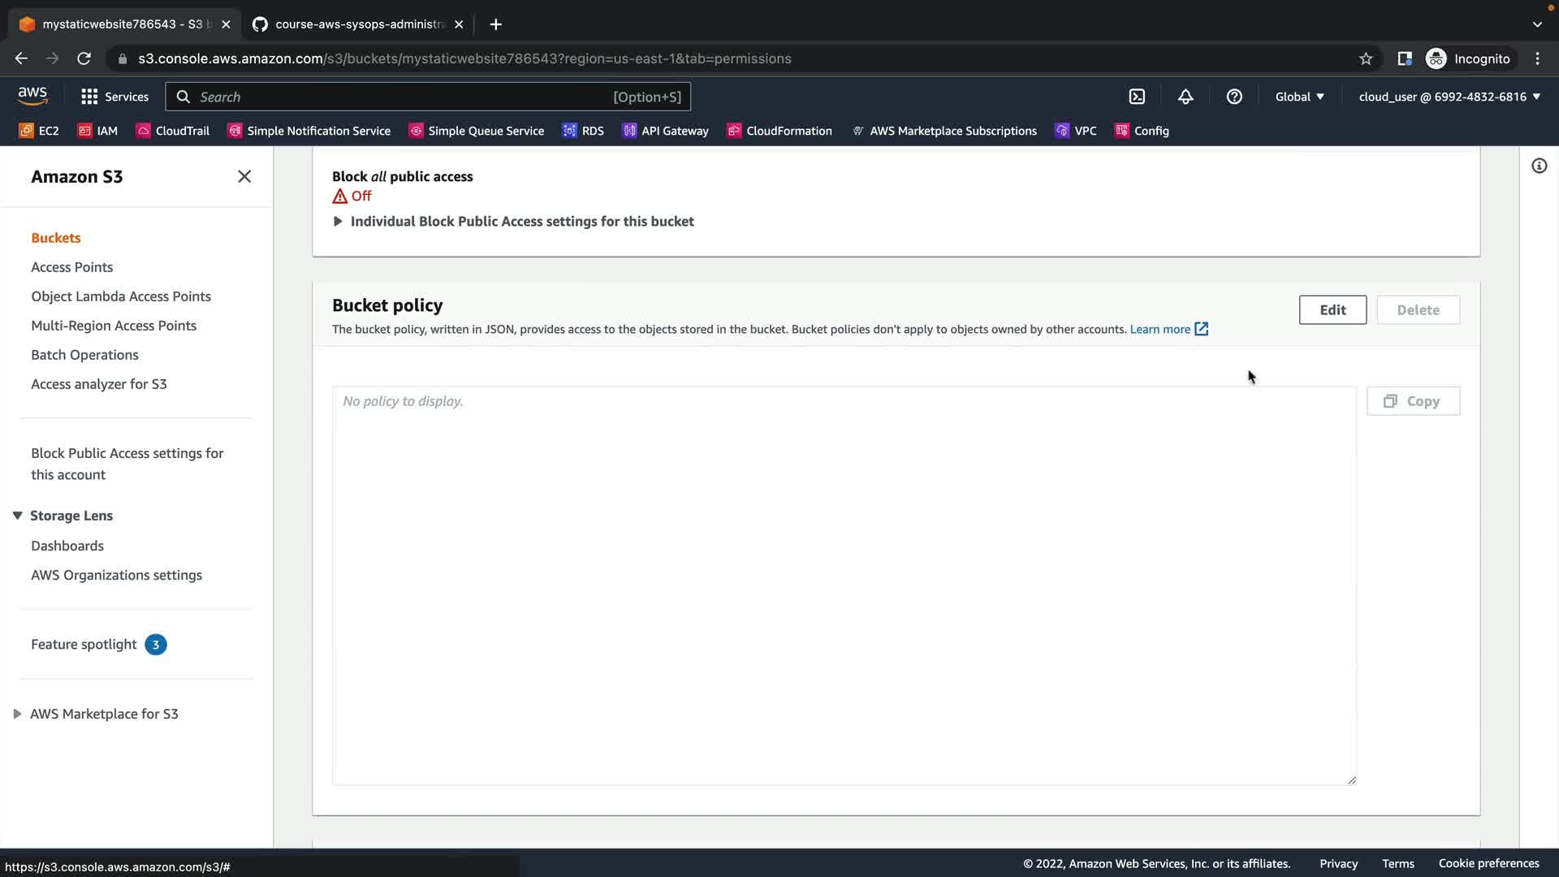Image resolution: width=1559 pixels, height=877 pixels.
Task: Bookmark page with the star icon
Action: pos(1366,58)
